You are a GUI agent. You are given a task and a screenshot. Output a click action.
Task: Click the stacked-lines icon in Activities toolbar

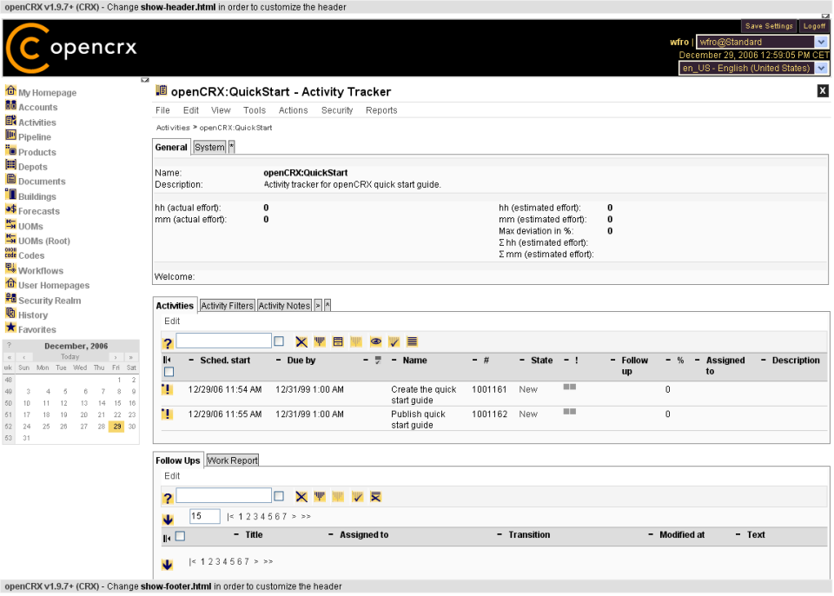pyautogui.click(x=412, y=341)
